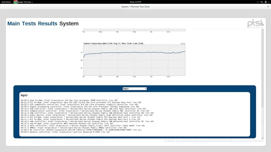The height and width of the screenshot is (152, 271).
Task: Open the clock and calendar menu
Action: tap(135, 2)
